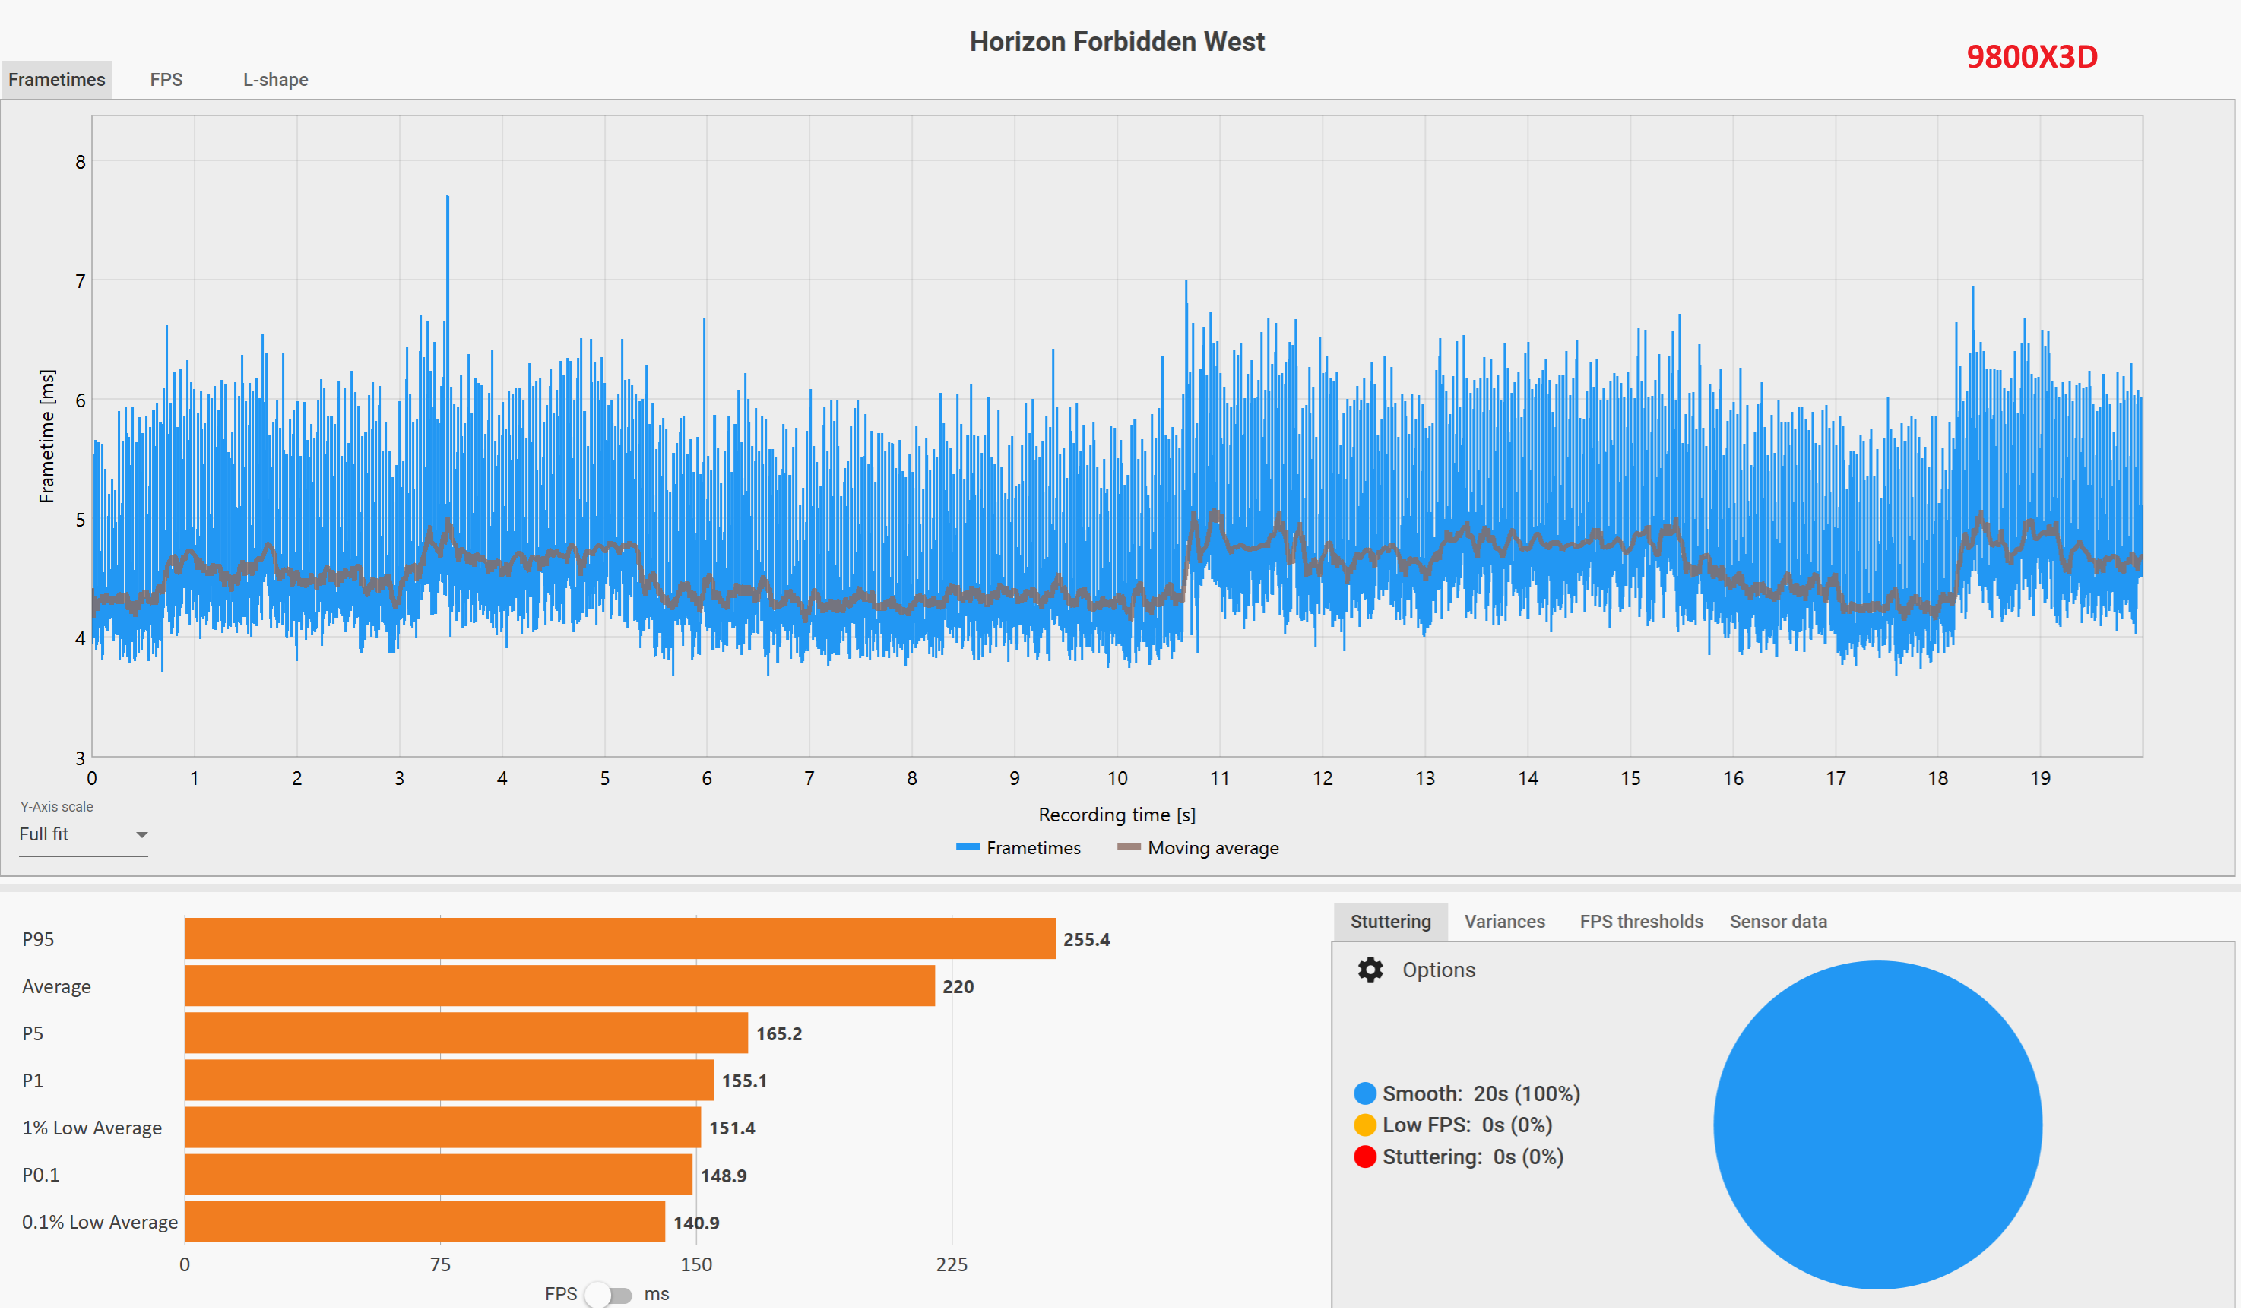
Task: Switch to the L-shape tab
Action: (275, 79)
